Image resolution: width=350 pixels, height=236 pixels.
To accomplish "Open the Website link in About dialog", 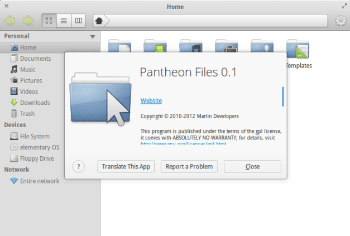I will click(x=151, y=100).
